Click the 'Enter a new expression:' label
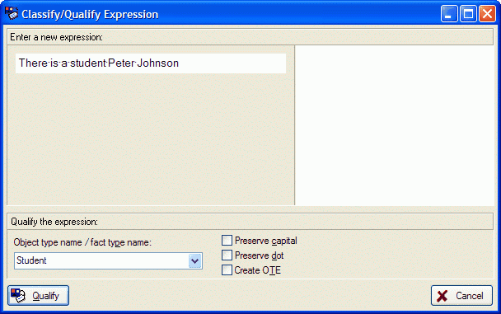This screenshot has height=314, width=501. point(57,37)
